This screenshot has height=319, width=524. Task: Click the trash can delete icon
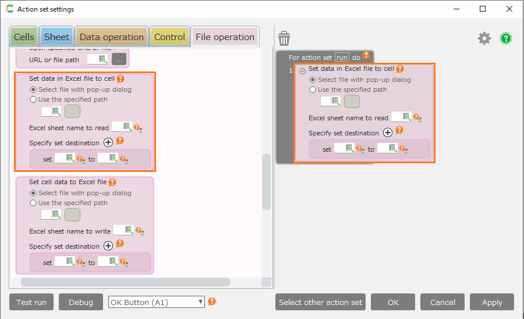pos(284,38)
